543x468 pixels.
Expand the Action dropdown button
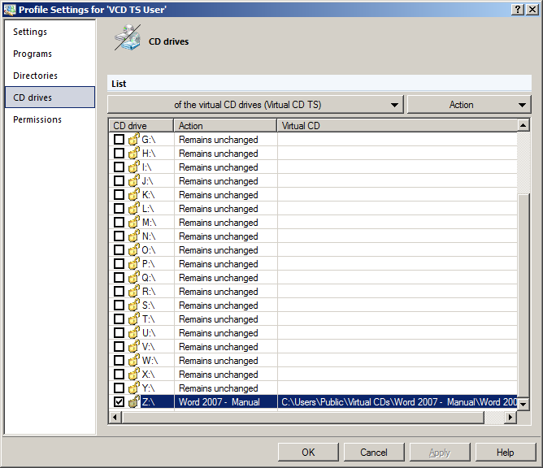(469, 105)
